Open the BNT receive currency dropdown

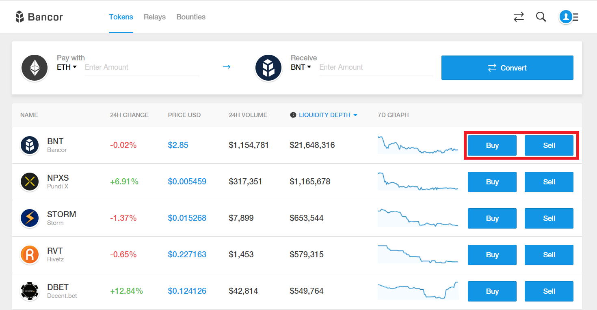tap(301, 67)
